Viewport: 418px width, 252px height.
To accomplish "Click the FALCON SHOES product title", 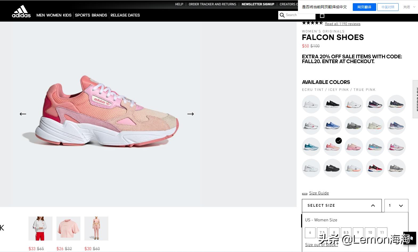I will [333, 37].
